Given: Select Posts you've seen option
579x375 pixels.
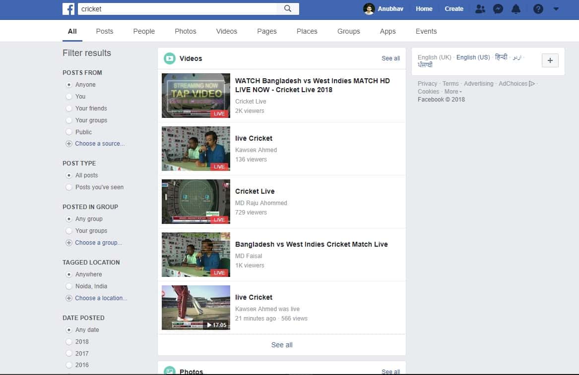Looking at the screenshot, I should (x=68, y=187).
